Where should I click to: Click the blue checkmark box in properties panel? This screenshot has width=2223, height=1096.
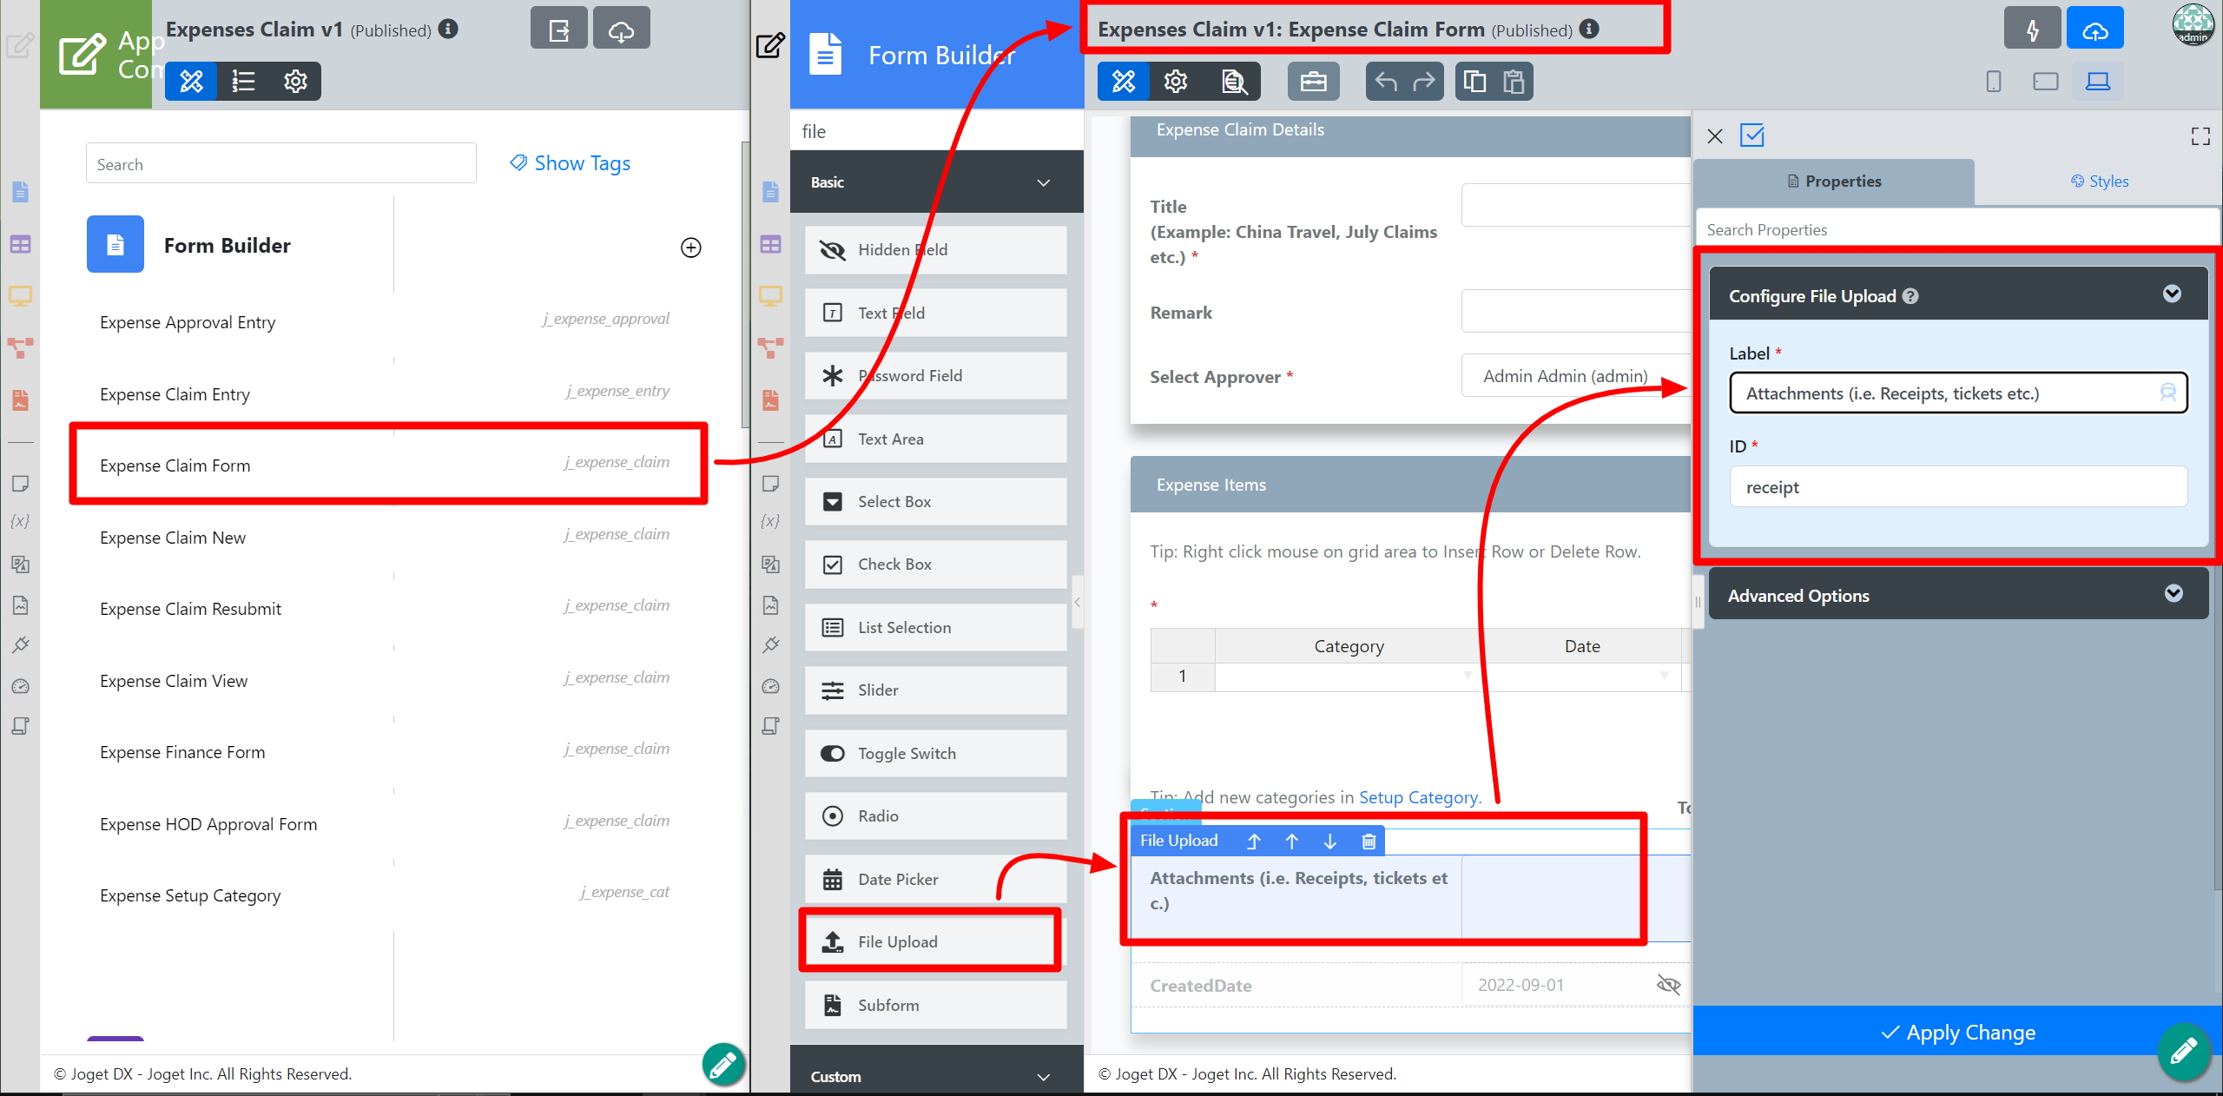1752,135
